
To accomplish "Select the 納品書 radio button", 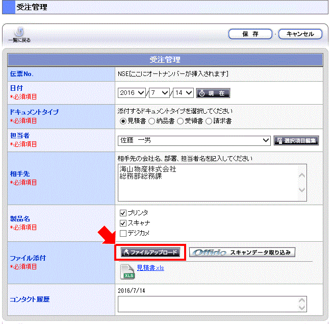I will [152, 121].
